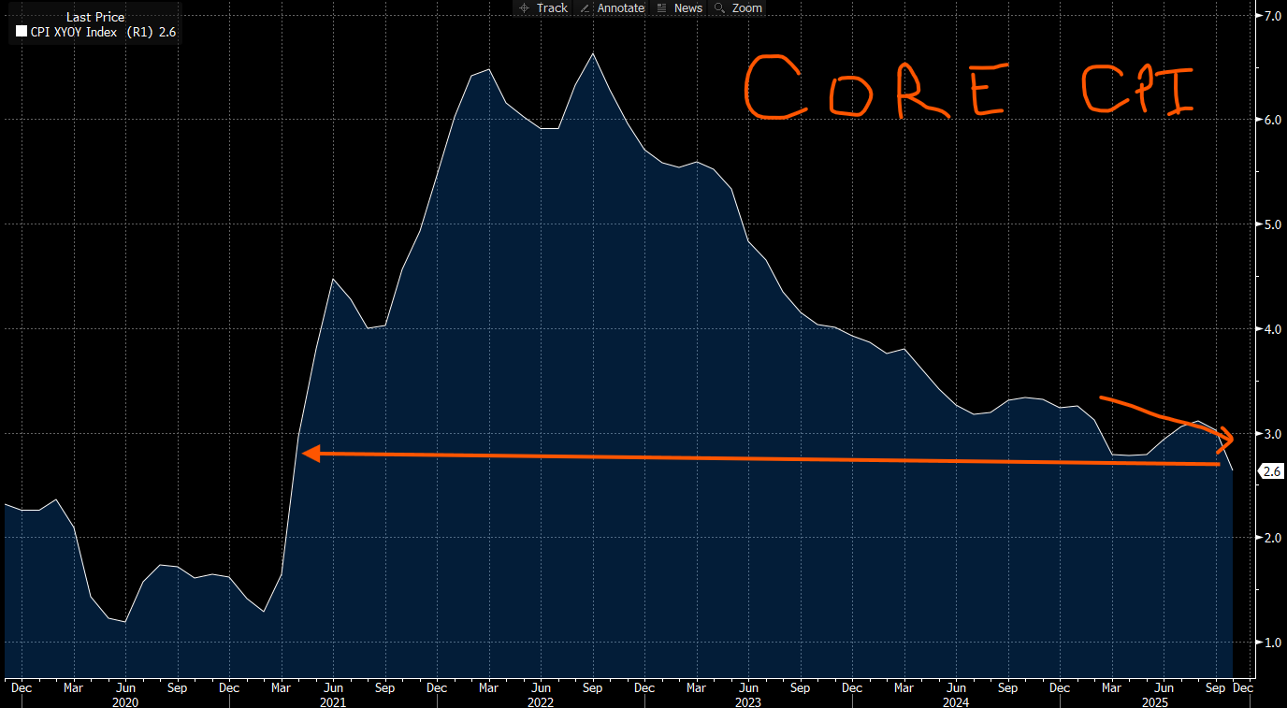Click the Last Price legend header
The height and width of the screenshot is (708, 1287).
click(95, 17)
